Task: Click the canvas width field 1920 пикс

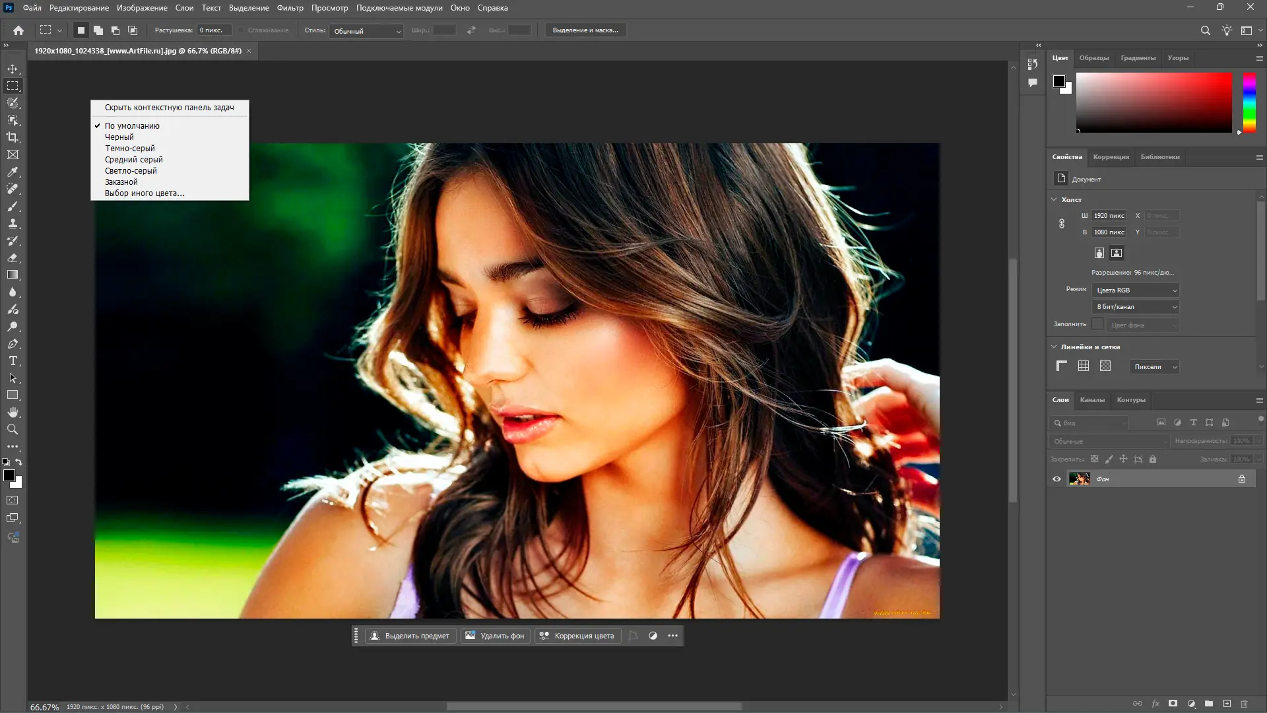Action: point(1109,216)
